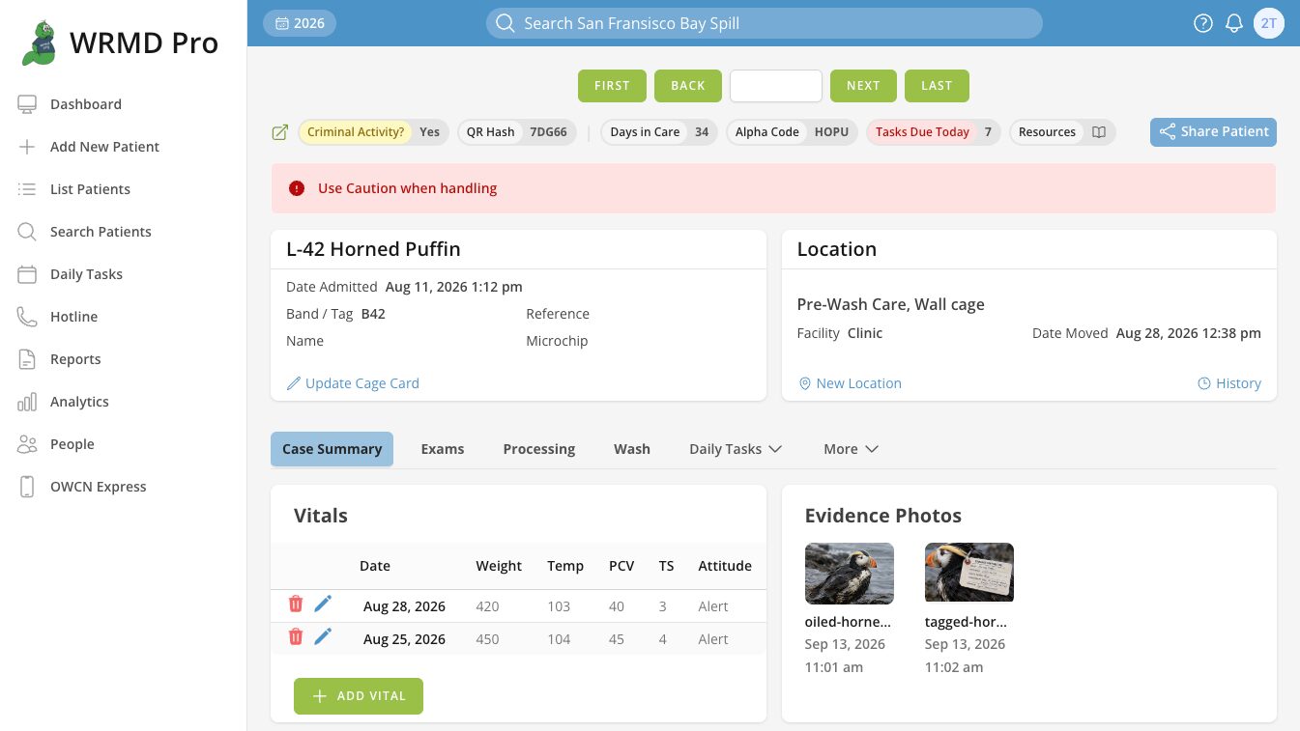Click the Share Patient button
Viewport: 1300px width, 731px height.
click(1213, 132)
